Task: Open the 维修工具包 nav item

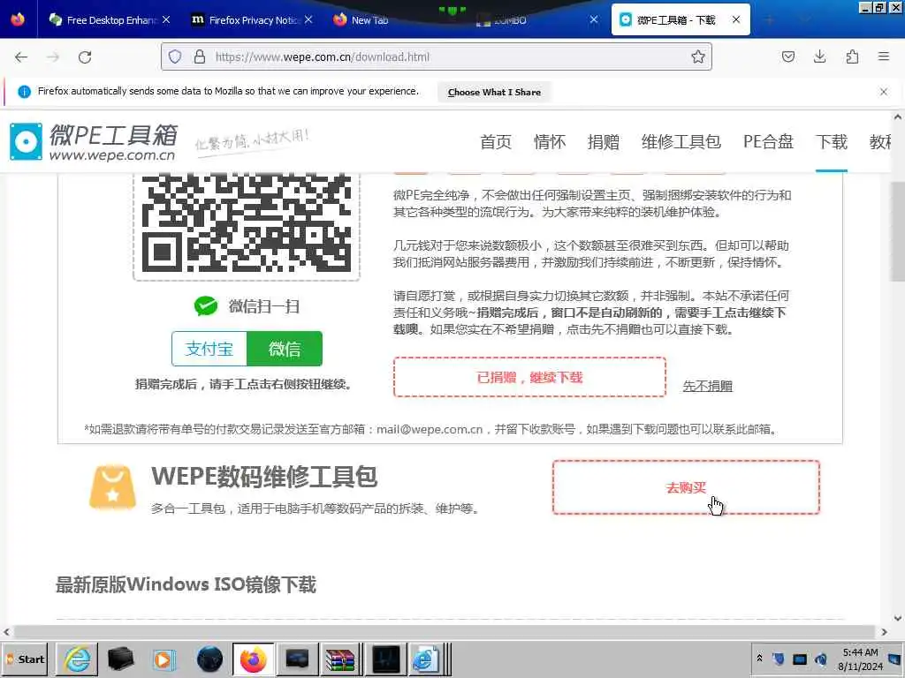Action: click(x=681, y=142)
